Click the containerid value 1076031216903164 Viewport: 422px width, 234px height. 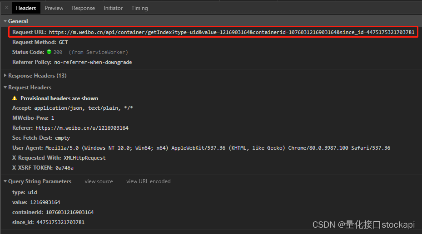70,212
